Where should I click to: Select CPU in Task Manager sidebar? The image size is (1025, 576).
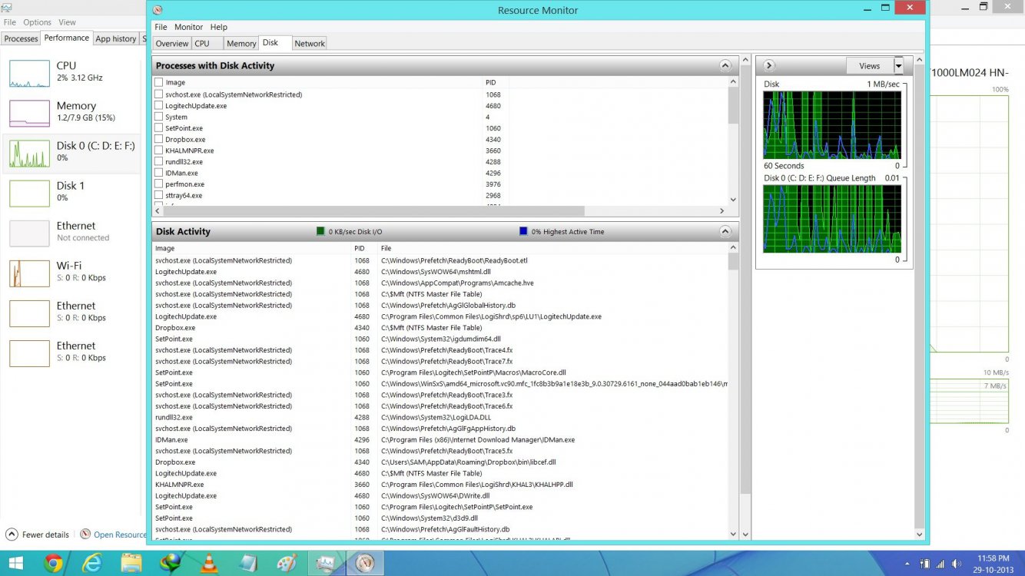[x=72, y=72]
